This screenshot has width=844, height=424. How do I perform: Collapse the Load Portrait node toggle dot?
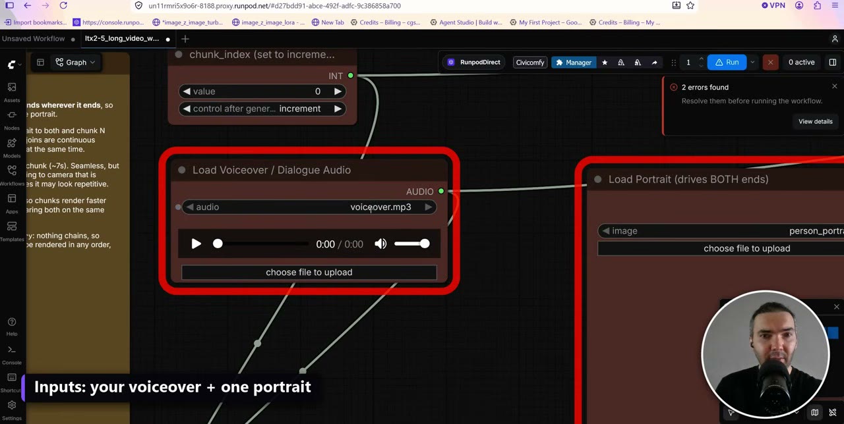pyautogui.click(x=598, y=180)
